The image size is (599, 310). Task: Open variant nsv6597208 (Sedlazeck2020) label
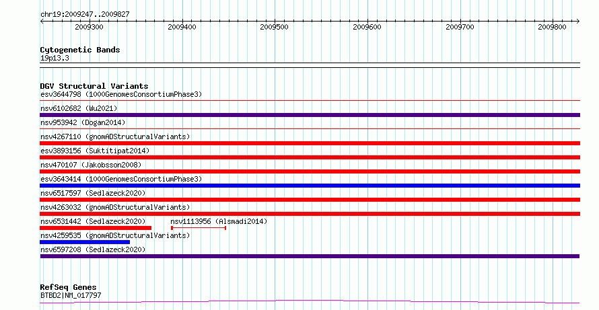pos(93,249)
